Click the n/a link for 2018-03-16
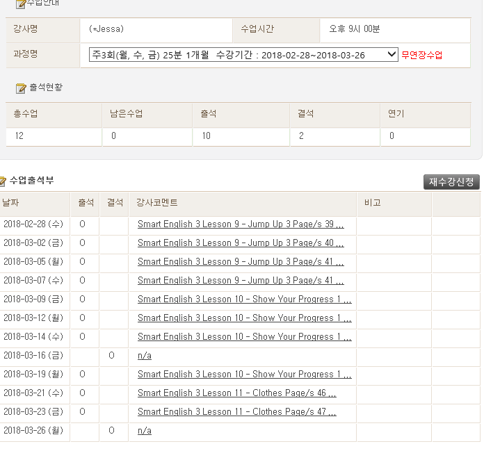 [x=144, y=356]
